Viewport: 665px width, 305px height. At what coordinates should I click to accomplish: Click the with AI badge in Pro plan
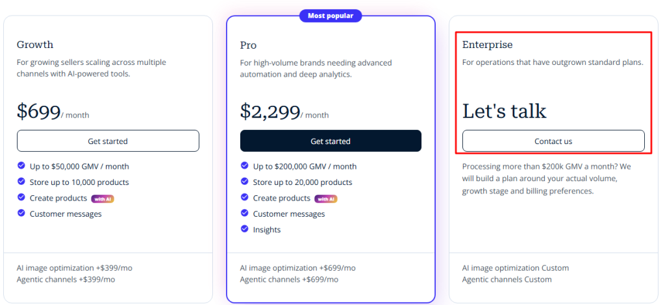(x=326, y=199)
